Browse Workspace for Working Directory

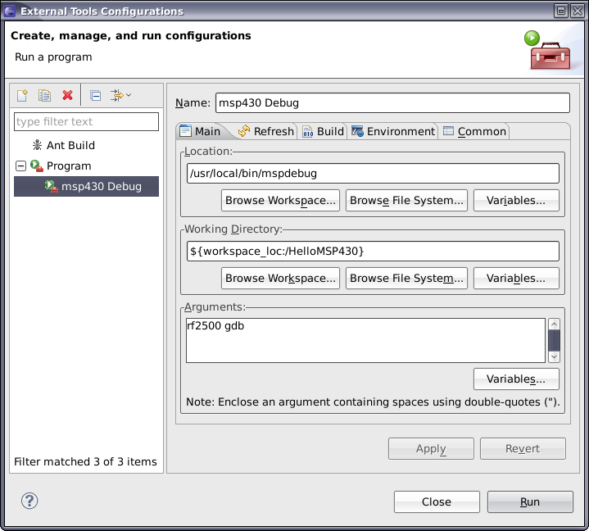(281, 279)
